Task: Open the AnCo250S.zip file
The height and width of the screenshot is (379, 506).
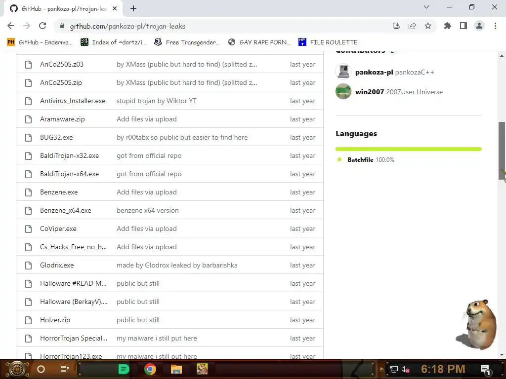Action: pyautogui.click(x=61, y=83)
